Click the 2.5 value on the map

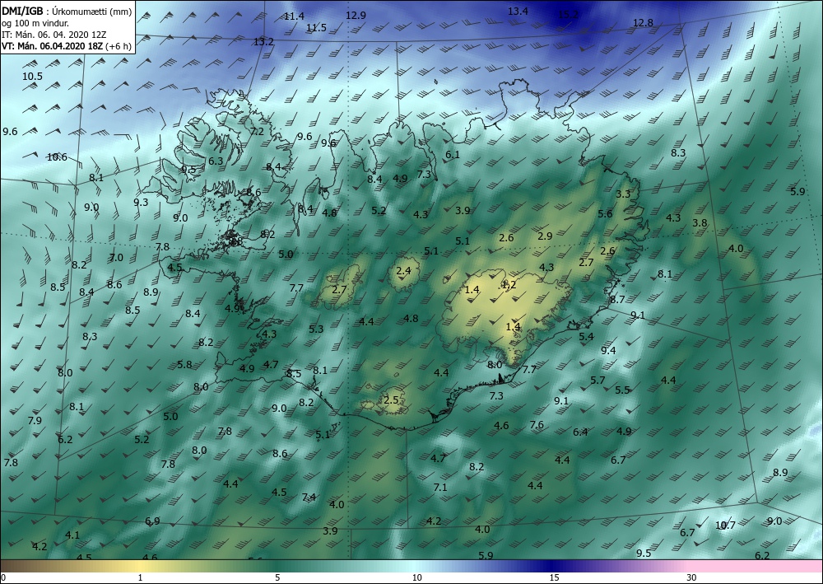pyautogui.click(x=391, y=399)
